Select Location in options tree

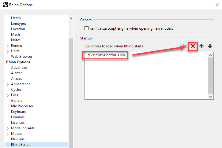point(18,29)
